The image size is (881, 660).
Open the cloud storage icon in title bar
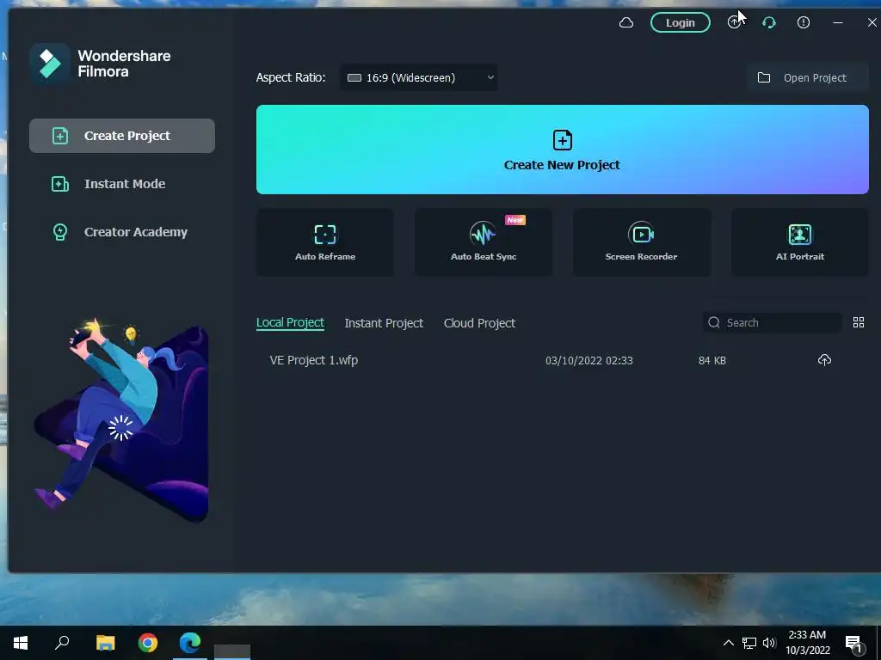click(626, 23)
